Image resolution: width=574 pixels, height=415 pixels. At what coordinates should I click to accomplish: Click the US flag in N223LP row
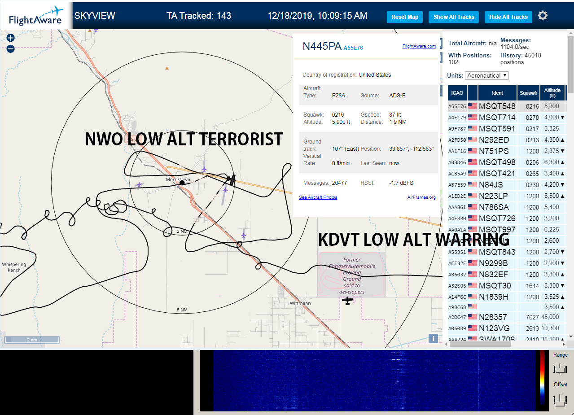473,196
